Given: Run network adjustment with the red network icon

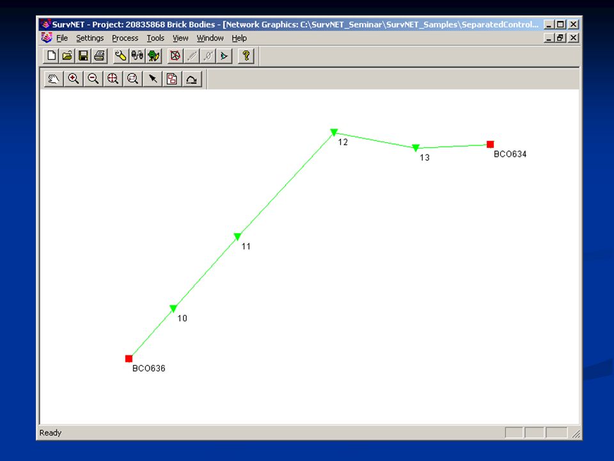Looking at the screenshot, I should (175, 56).
